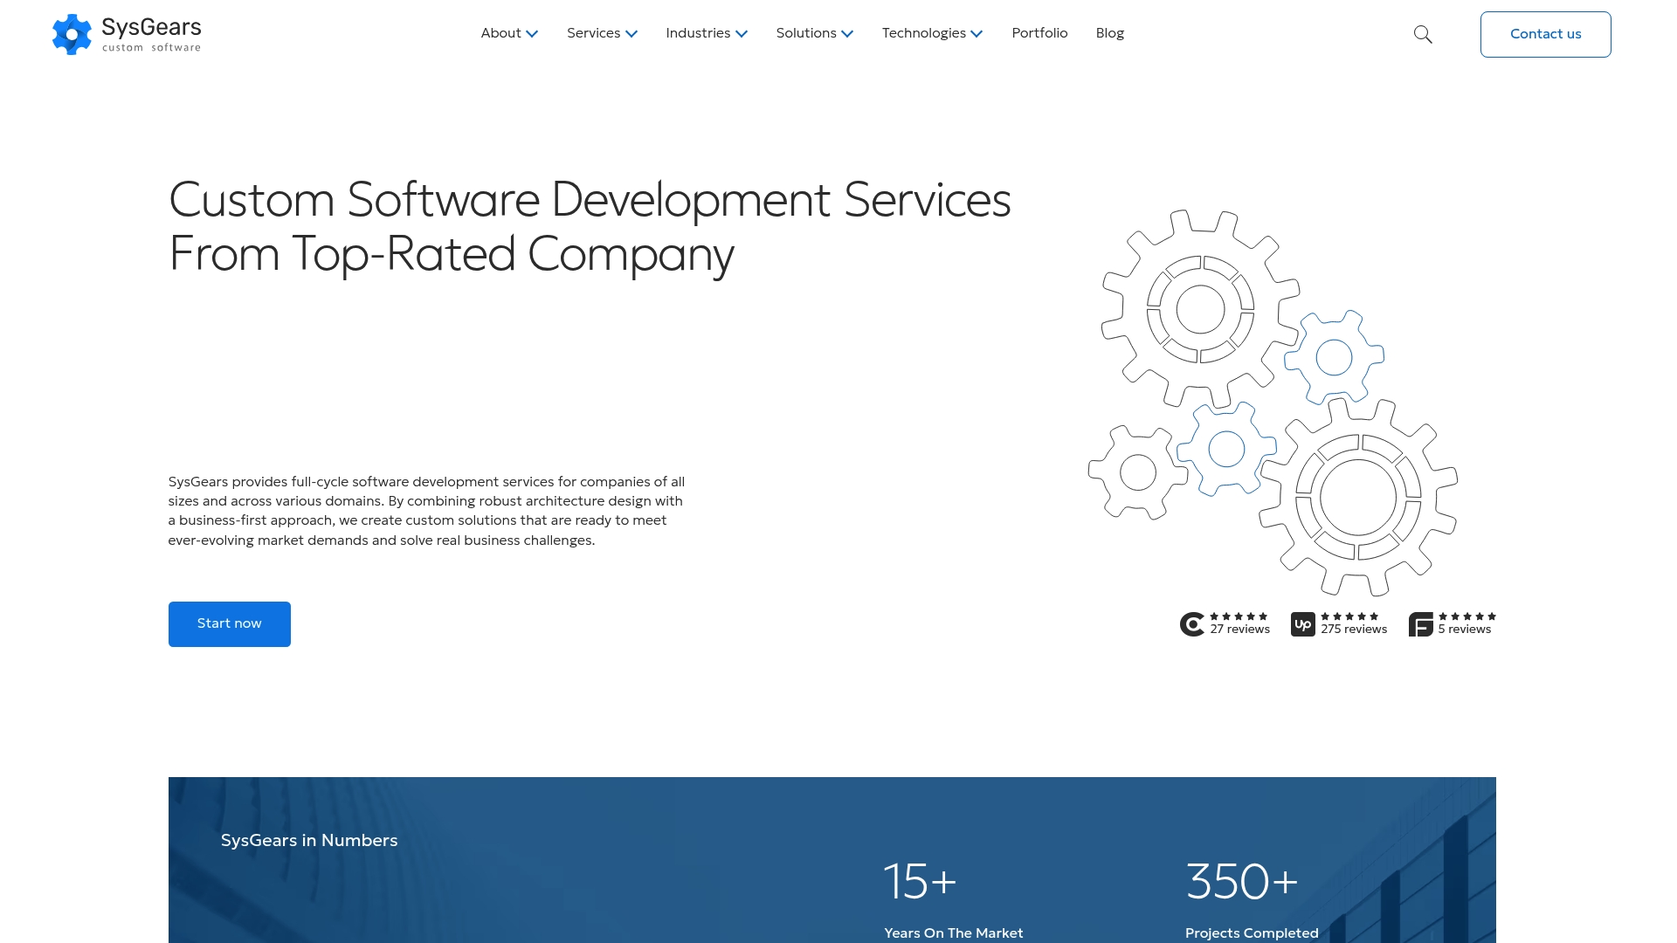The image size is (1677, 943).
Task: Click the GoodFirms review logo icon
Action: tap(1421, 624)
